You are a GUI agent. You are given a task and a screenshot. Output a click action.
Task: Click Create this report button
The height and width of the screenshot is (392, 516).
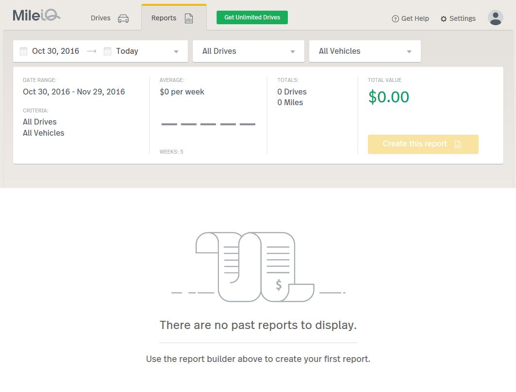423,144
